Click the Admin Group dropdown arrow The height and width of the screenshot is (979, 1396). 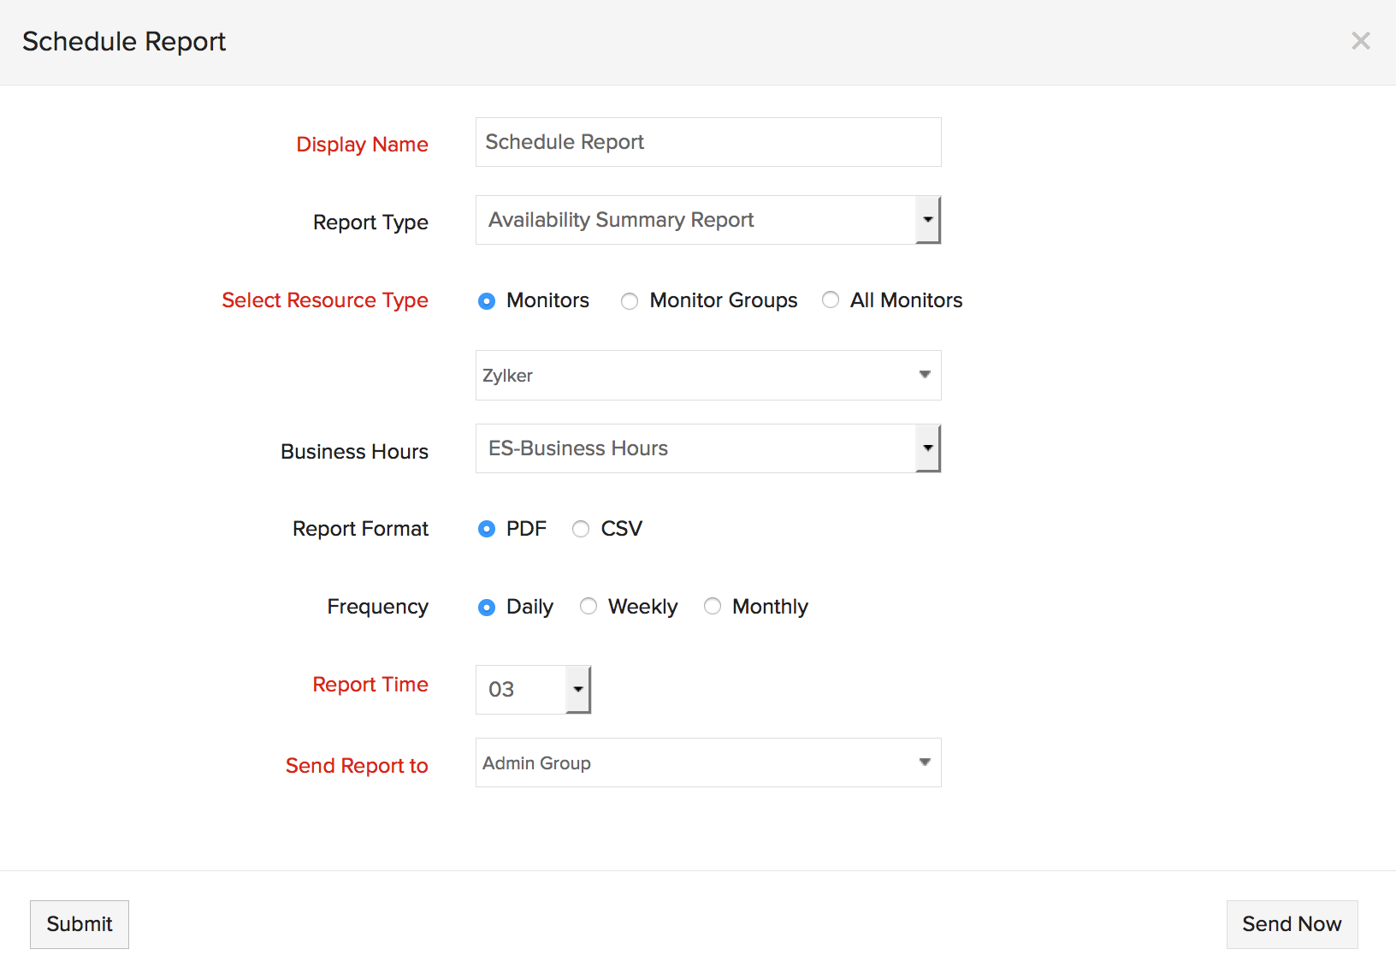point(925,762)
